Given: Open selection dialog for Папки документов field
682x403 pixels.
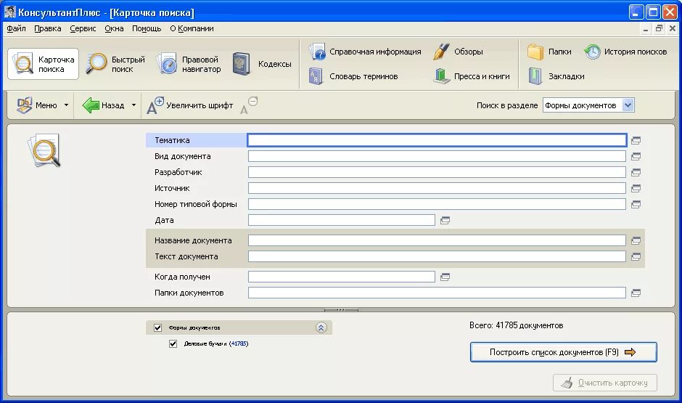Looking at the screenshot, I should click(x=636, y=293).
